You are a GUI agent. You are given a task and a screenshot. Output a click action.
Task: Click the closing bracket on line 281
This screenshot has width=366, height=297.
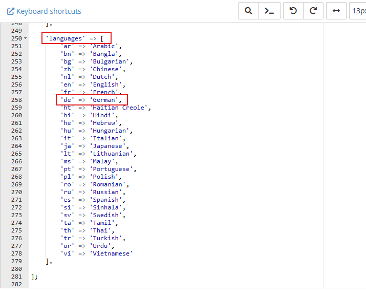[34, 277]
